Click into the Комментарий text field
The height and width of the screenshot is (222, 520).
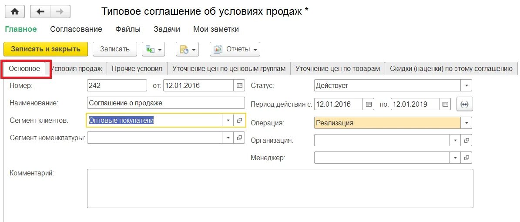(280, 188)
